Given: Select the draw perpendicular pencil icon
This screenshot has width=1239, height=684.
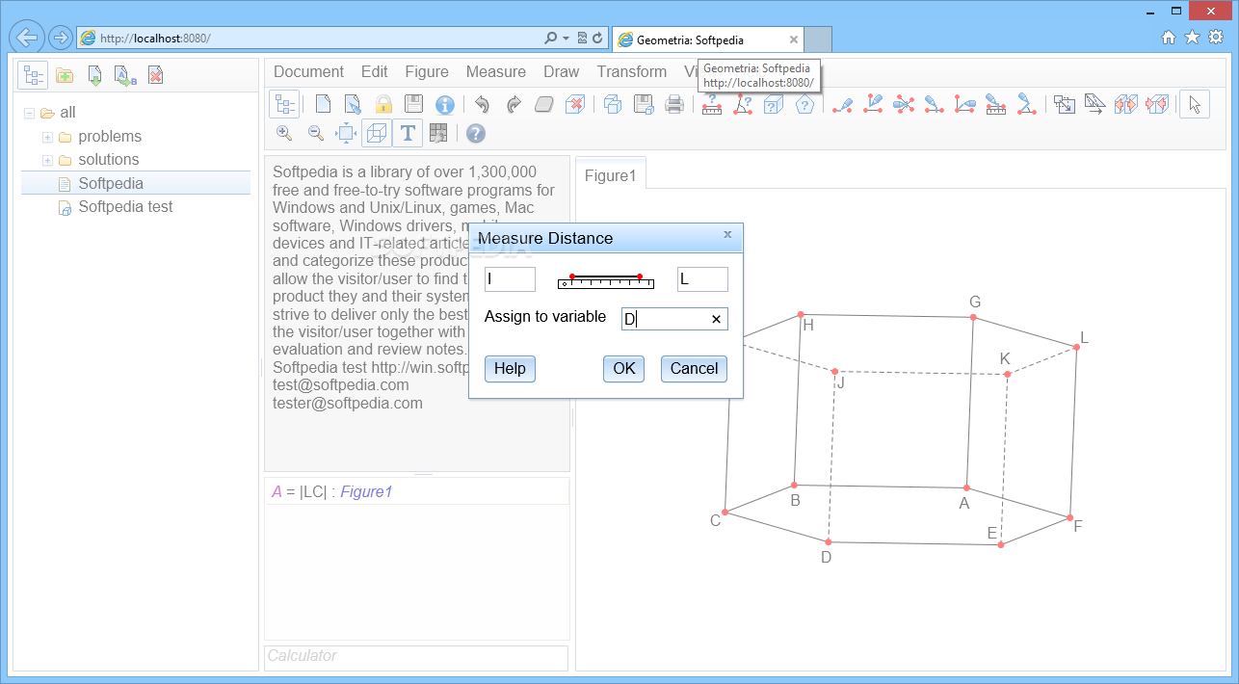Looking at the screenshot, I should 873,104.
